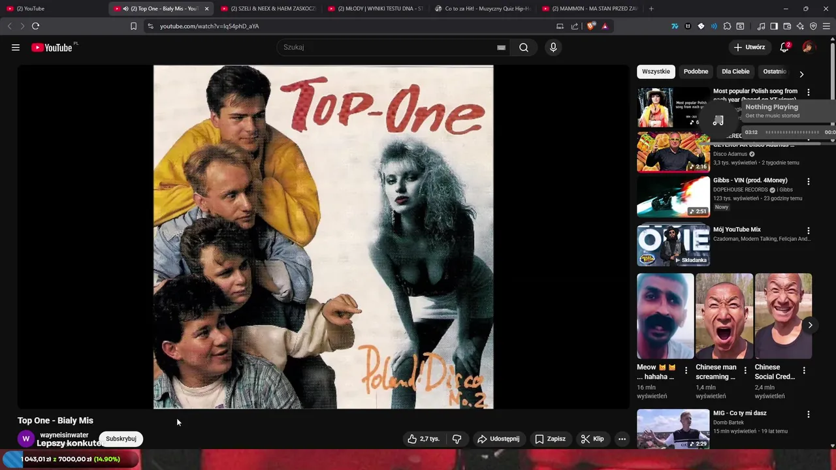
Task: Seek on the Nothing Playing media scrubber
Action: (x=792, y=132)
